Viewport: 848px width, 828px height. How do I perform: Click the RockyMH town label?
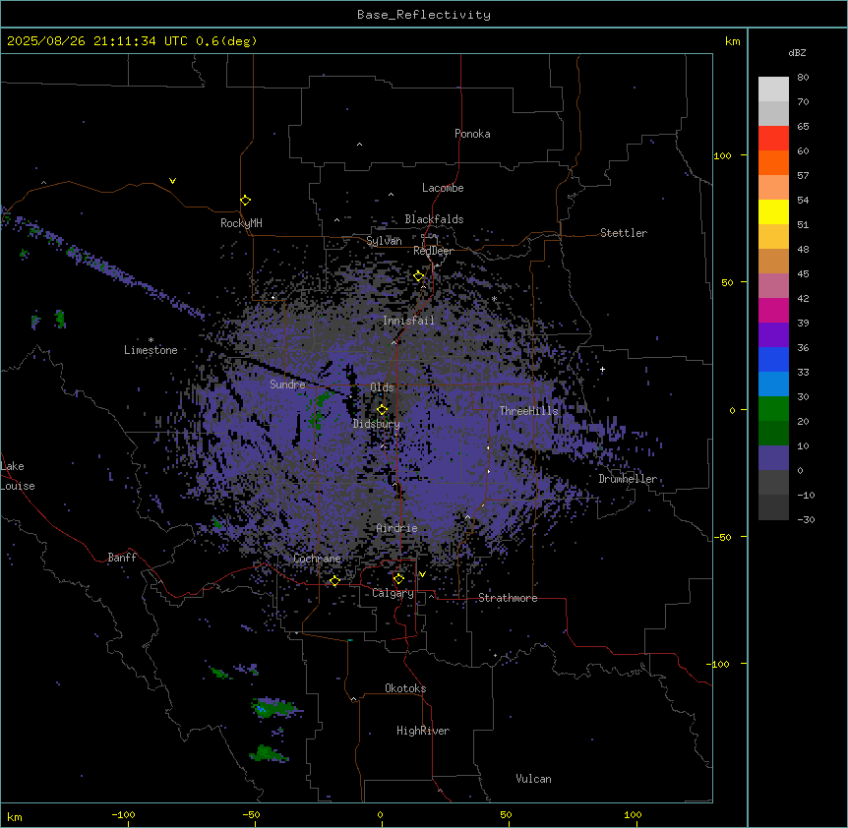241,223
